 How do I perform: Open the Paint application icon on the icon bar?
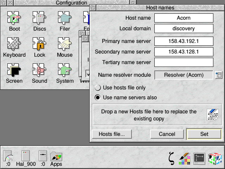click(x=185, y=159)
